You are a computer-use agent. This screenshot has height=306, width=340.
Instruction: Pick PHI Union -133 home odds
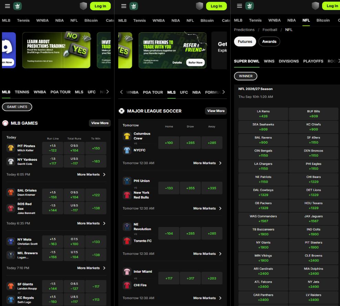(x=169, y=188)
